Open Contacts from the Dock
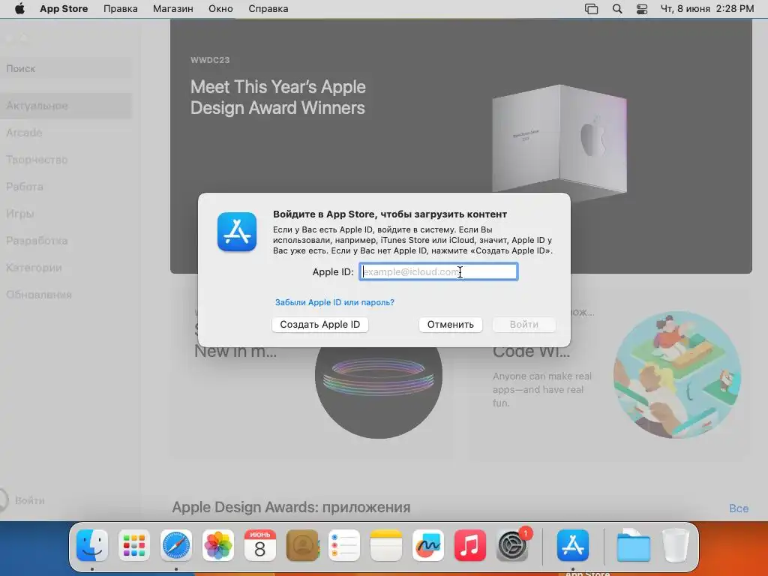 pos(302,544)
